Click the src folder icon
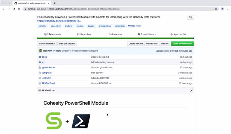This screenshot has width=231, height=134. coord(40,62)
